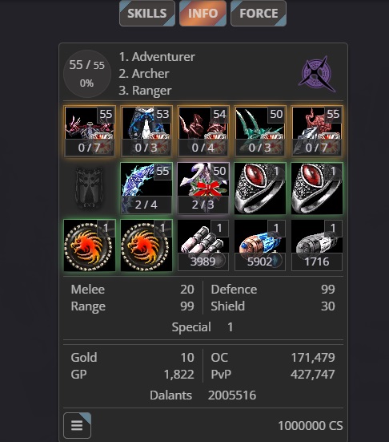Click the blue ammo item with count 5902
Viewport: 389px width, 442px height.
pyautogui.click(x=260, y=245)
